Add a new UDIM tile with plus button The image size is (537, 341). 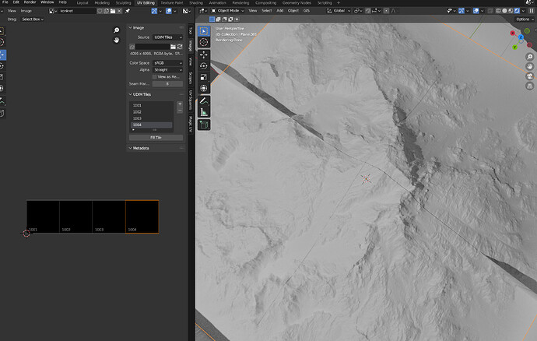(180, 104)
